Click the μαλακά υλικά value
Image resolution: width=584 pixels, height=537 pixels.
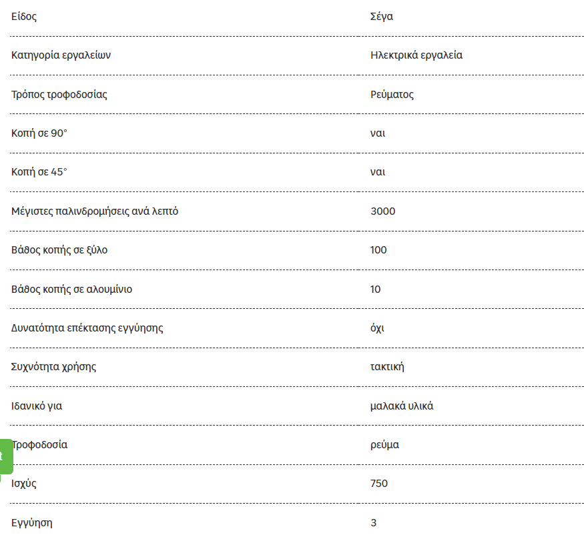tap(402, 406)
